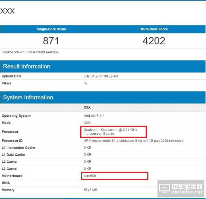Click the XXX column header in System Information
This screenshot has width=206, height=199.
pyautogui.click(x=87, y=107)
